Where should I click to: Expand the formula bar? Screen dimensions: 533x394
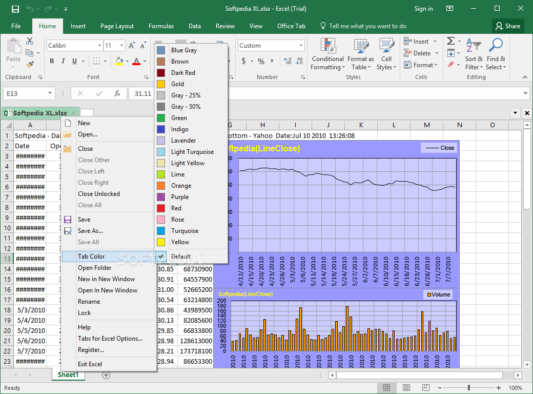coord(525,93)
